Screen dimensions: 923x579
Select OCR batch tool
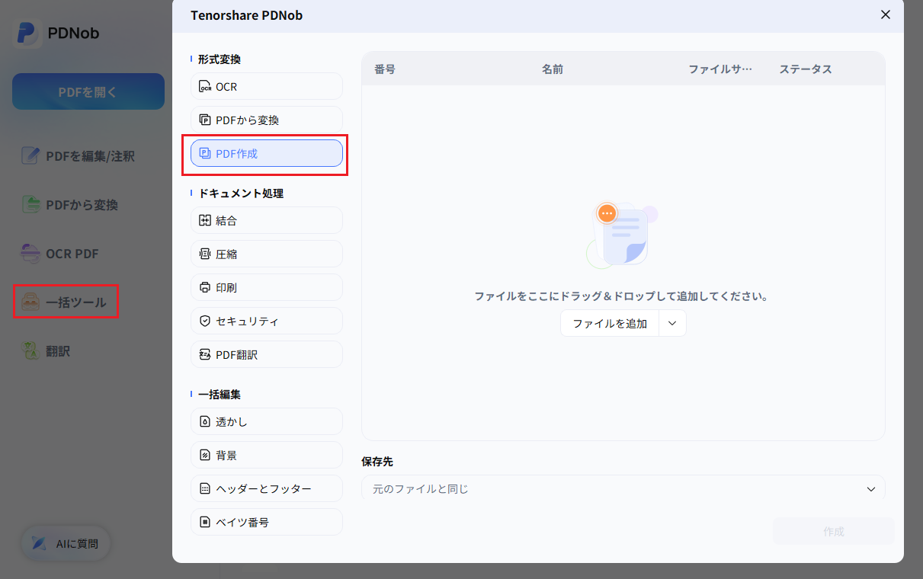267,87
